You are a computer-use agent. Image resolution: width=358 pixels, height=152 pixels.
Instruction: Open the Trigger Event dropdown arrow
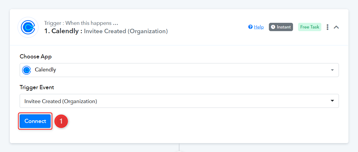[332, 101]
